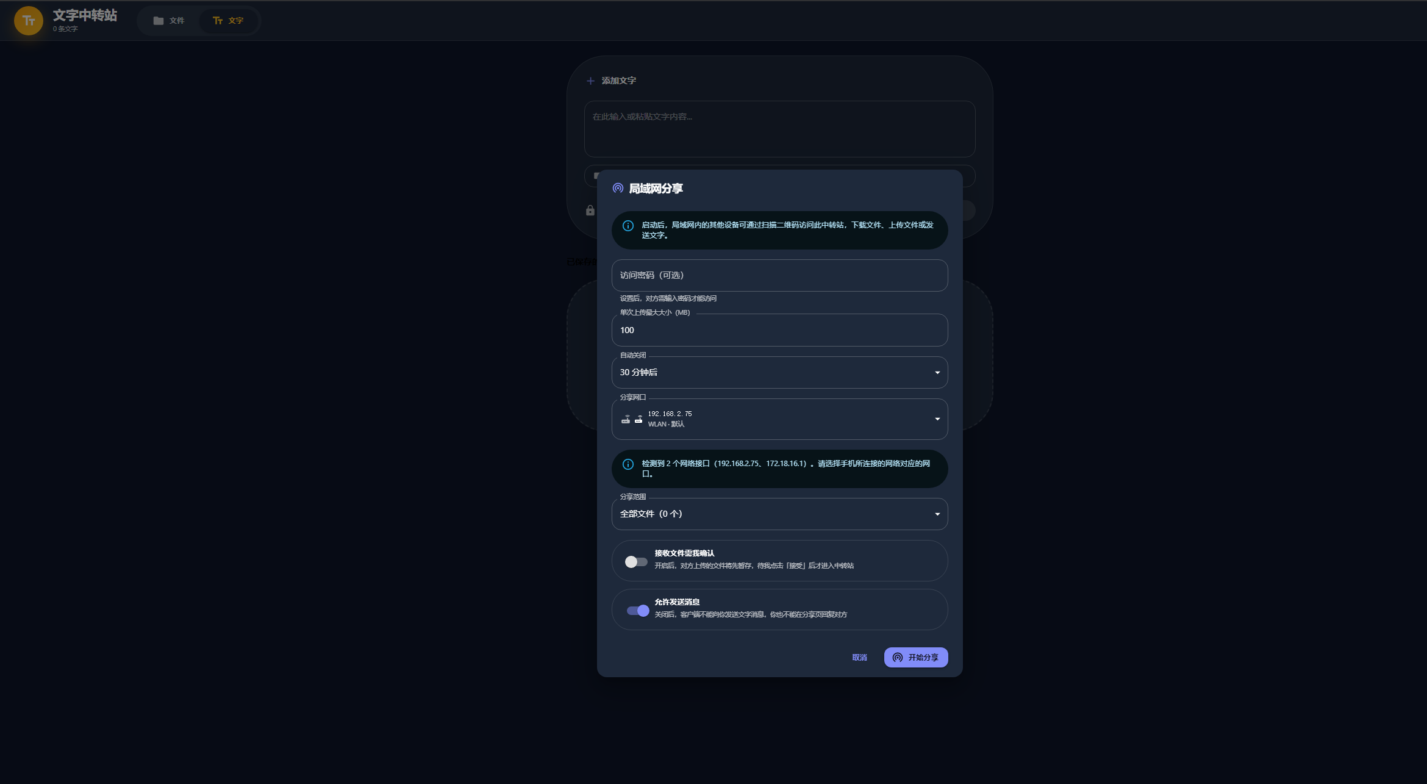Click the 局域网分享 broadcast icon in the dialog title
Viewport: 1427px width, 784px height.
(x=618, y=188)
